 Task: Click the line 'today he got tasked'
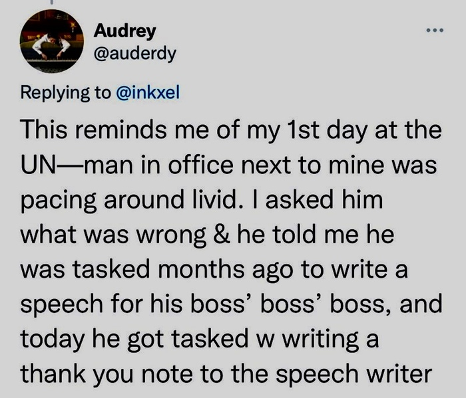point(200,340)
